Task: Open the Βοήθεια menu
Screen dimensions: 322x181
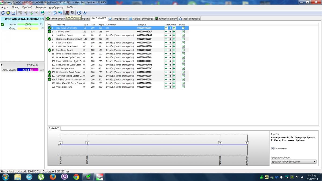Action: [71, 7]
